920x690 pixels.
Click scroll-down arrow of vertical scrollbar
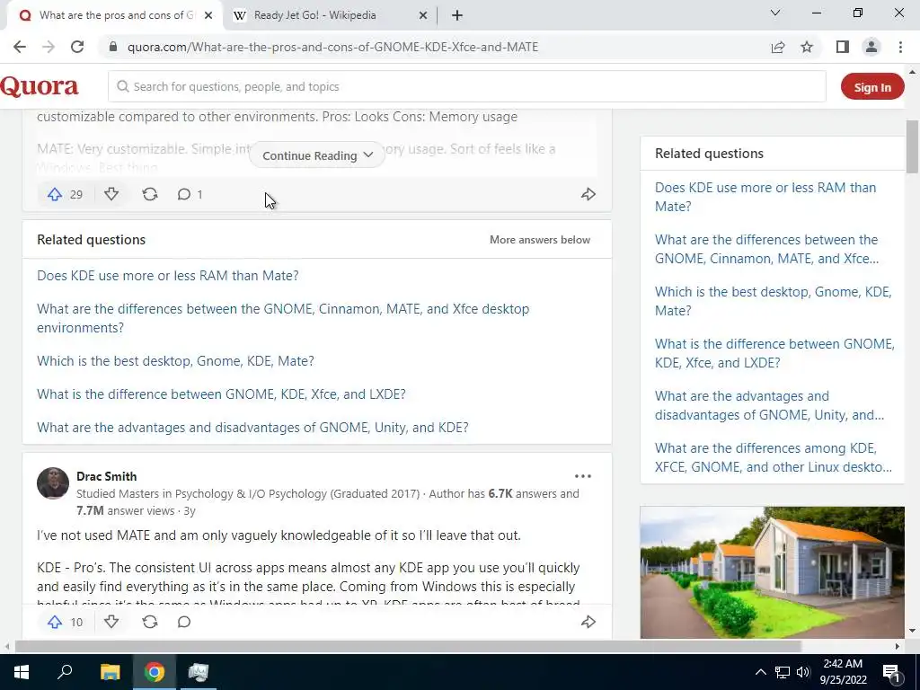(x=911, y=631)
